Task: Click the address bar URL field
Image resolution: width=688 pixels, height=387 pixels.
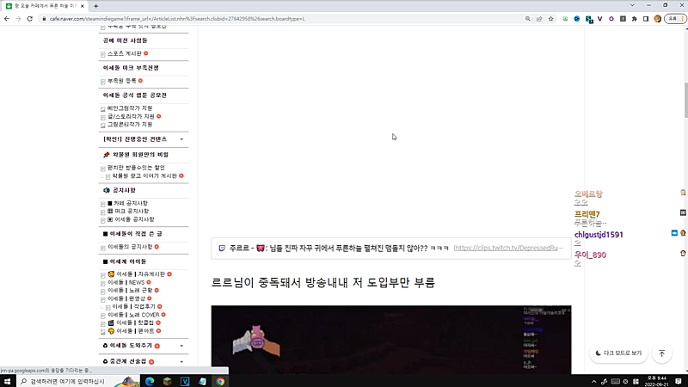Action: [281, 19]
